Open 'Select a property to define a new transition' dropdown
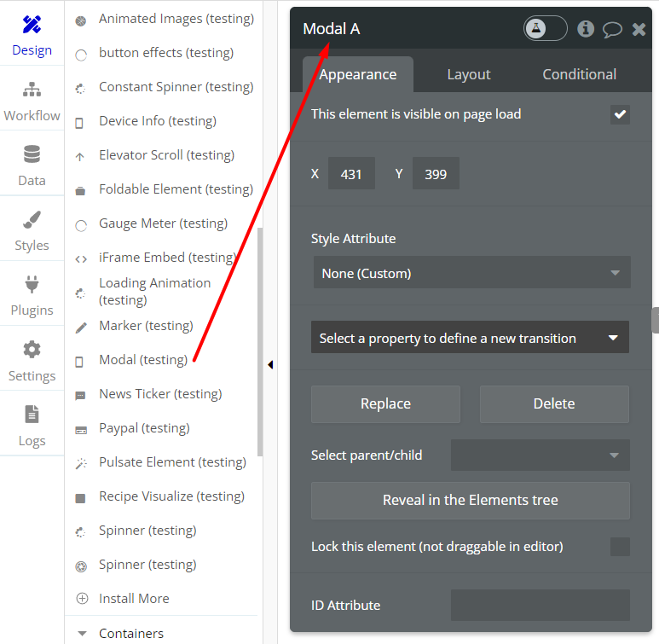The height and width of the screenshot is (644, 659). coord(470,337)
